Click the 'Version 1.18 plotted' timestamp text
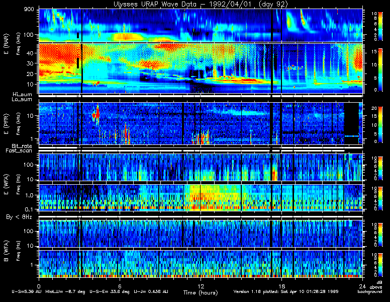 coord(286,291)
